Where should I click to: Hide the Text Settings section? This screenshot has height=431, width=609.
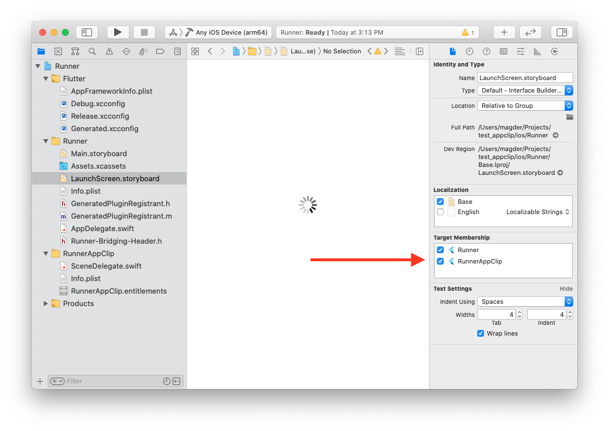[x=566, y=288]
